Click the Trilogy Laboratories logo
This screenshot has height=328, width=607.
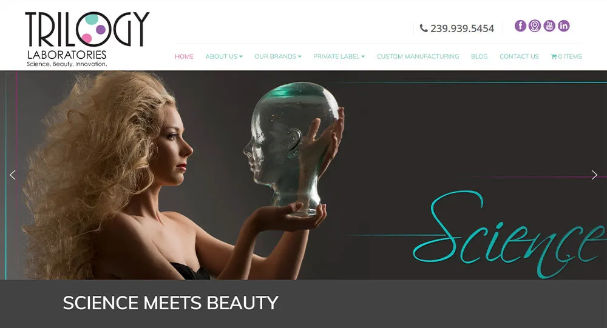point(87,39)
